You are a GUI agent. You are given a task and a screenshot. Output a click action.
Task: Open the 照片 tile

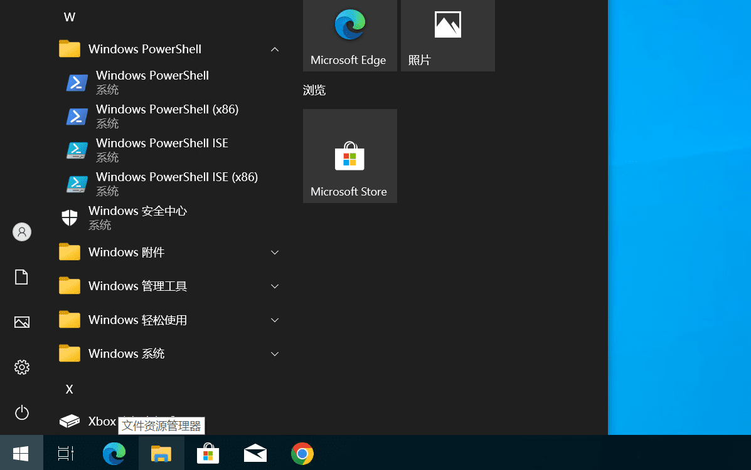coord(447,31)
